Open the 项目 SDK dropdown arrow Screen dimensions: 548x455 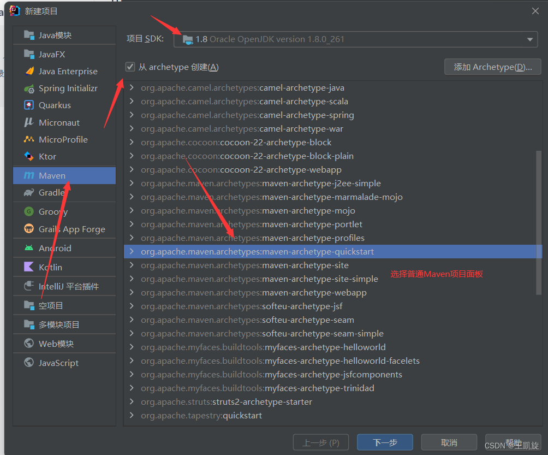(x=530, y=39)
